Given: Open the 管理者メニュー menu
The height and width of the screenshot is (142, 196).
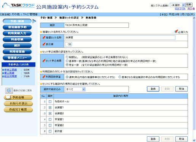Looking at the screenshot, I should pos(17,58).
